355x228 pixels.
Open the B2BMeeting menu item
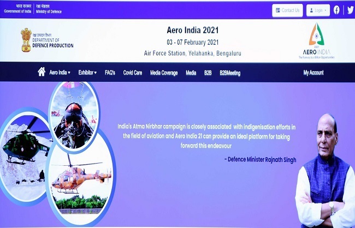click(230, 73)
